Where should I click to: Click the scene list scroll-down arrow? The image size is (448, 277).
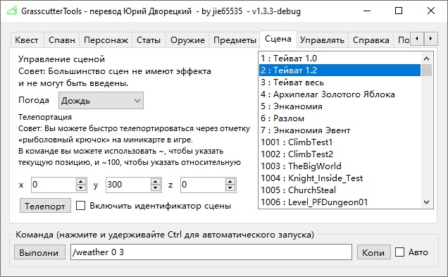tap(426, 202)
